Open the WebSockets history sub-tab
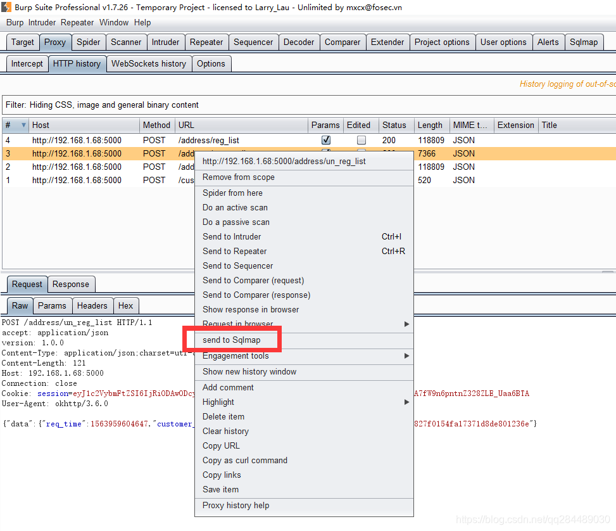 pos(149,64)
